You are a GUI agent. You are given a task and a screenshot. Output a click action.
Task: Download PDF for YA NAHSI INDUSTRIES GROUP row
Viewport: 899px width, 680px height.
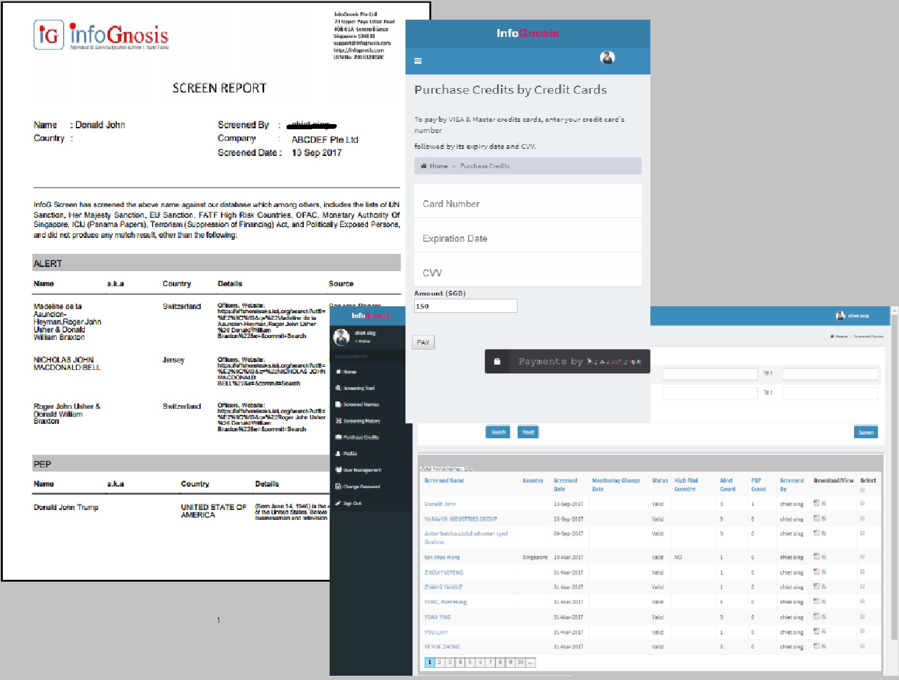pos(816,518)
